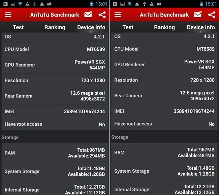Tap the Have root access row on left
The image size is (219, 195).
pos(55,124)
